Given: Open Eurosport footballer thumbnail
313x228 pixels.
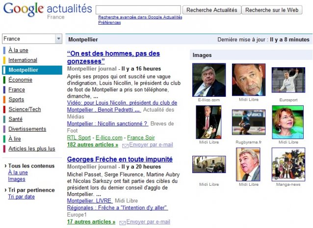Looking at the screenshot, I should (x=288, y=80).
